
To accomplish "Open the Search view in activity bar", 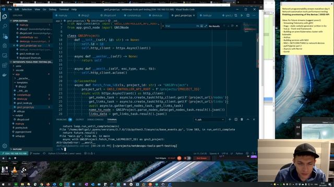I will 5,26.
